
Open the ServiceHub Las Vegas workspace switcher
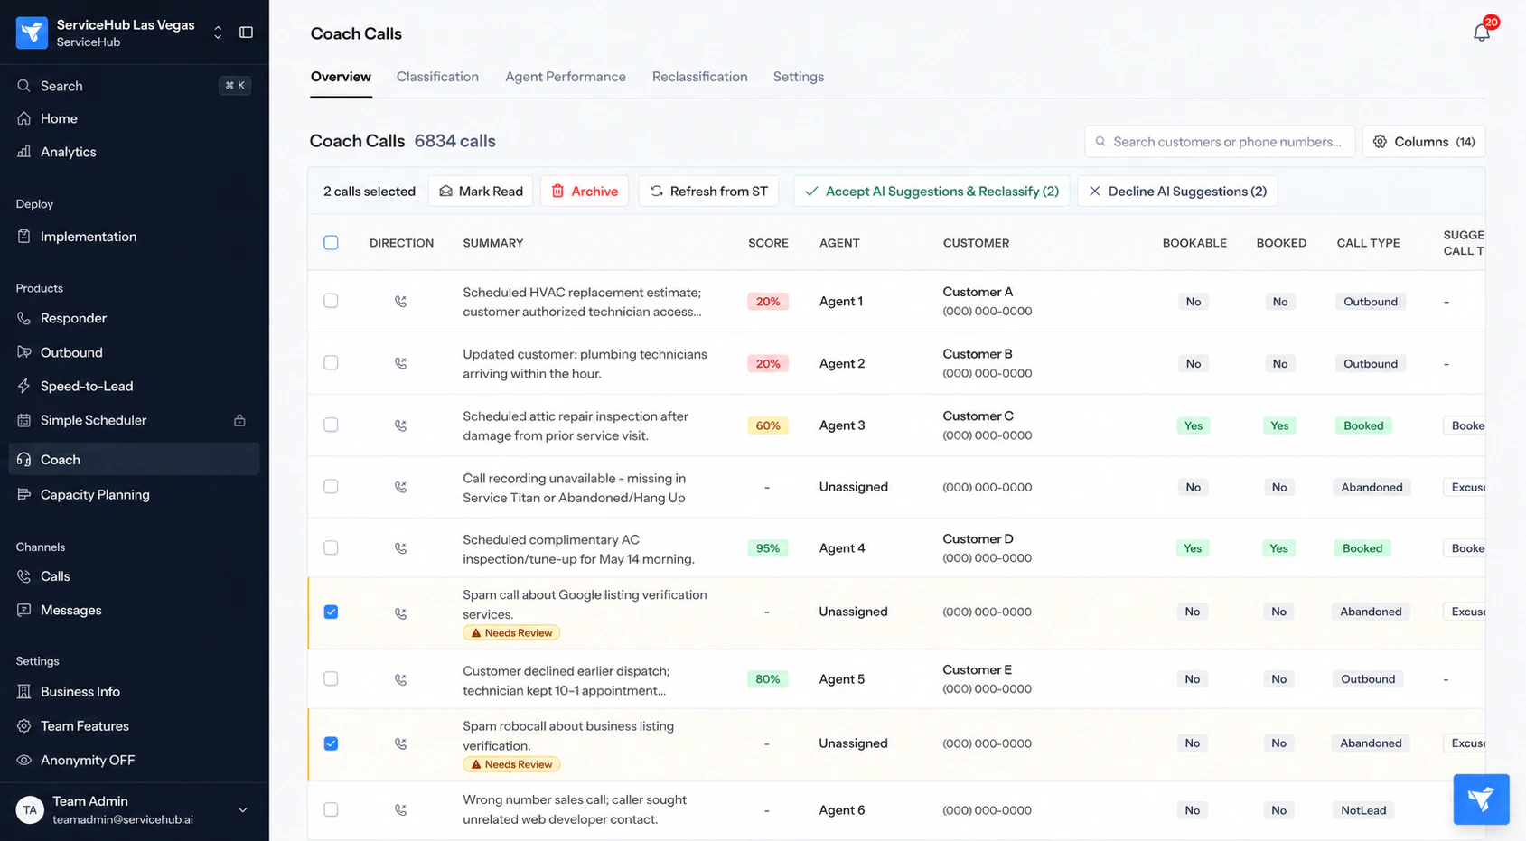[218, 33]
